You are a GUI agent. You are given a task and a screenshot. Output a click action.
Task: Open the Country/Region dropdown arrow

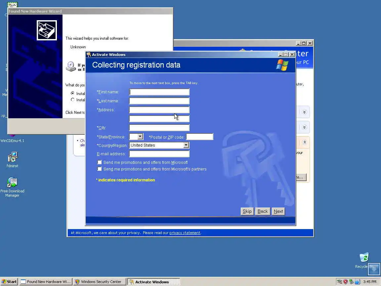tap(186, 145)
